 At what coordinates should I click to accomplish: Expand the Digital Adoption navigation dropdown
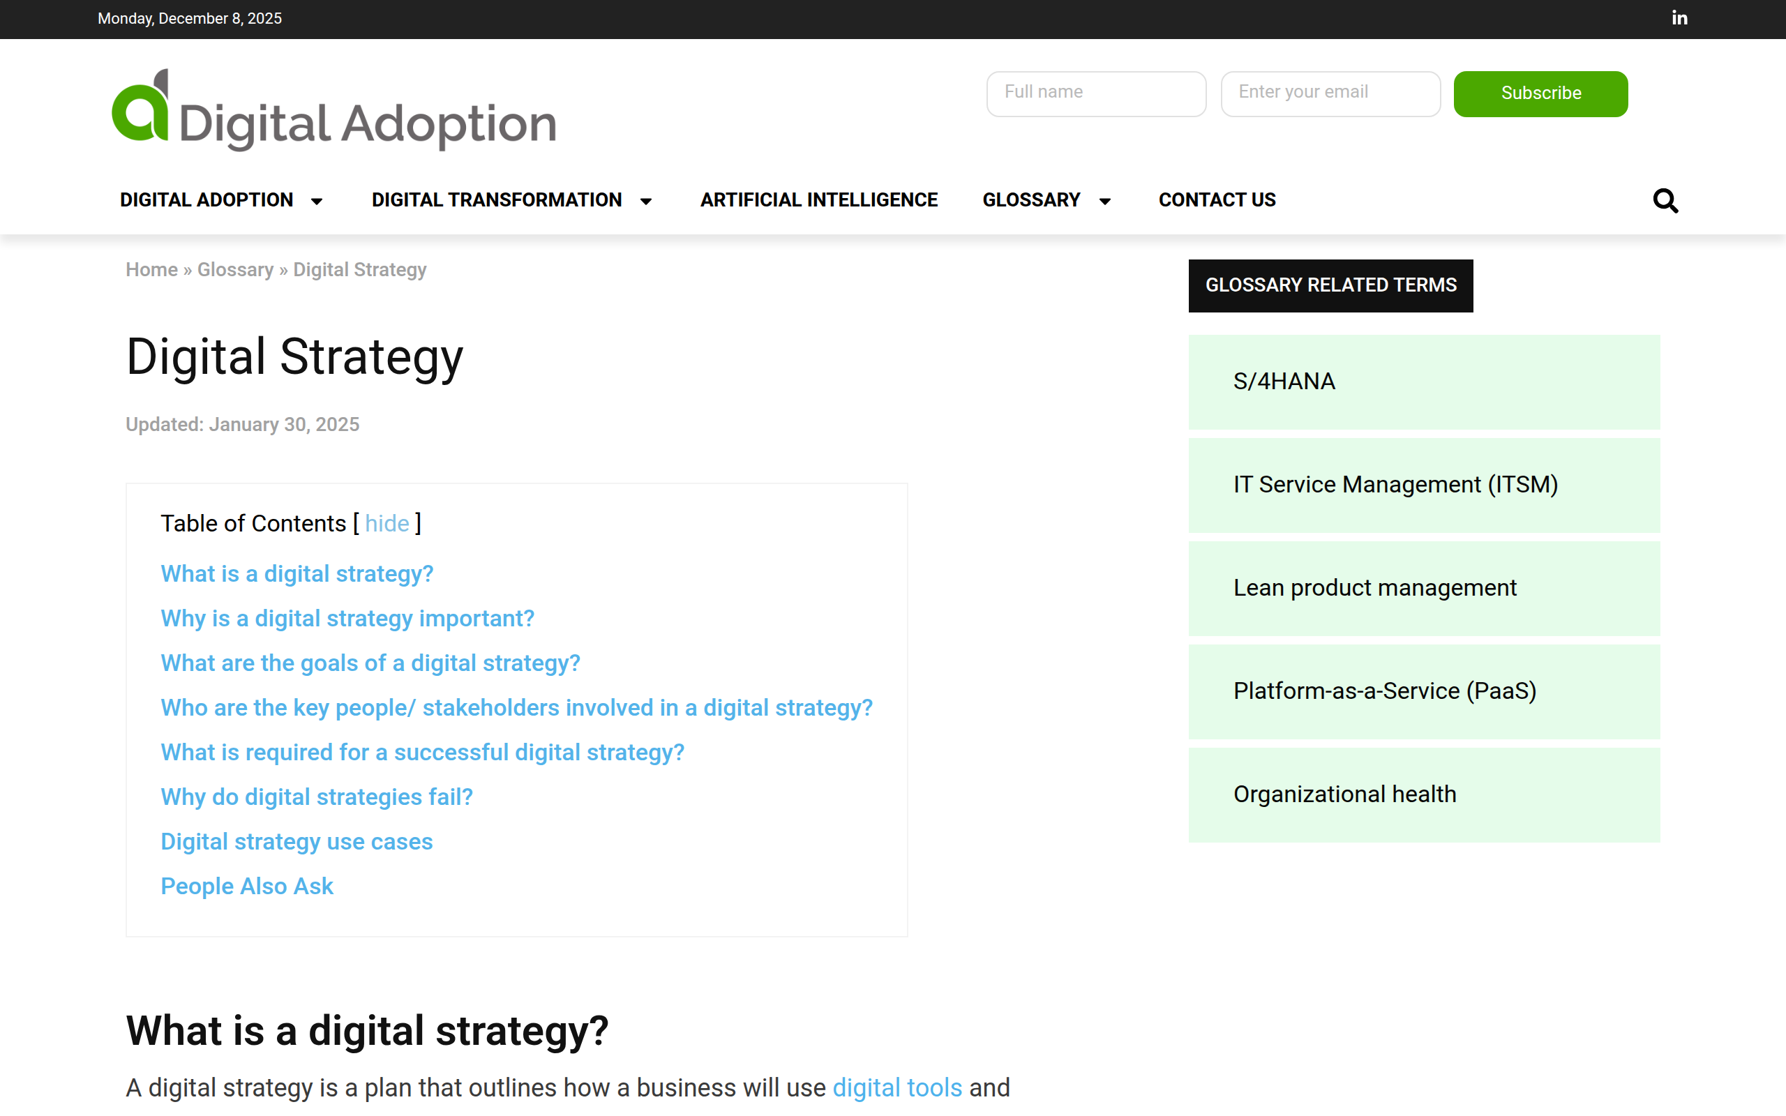point(220,200)
